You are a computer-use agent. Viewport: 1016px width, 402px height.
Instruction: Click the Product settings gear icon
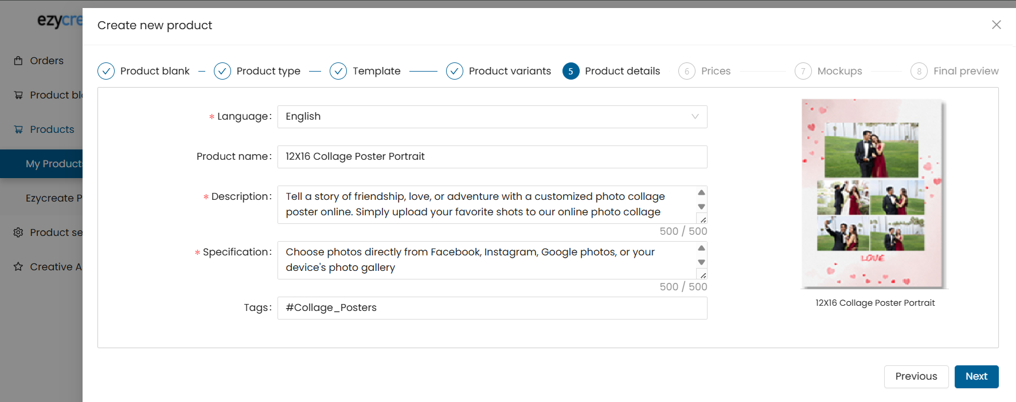[x=18, y=232]
